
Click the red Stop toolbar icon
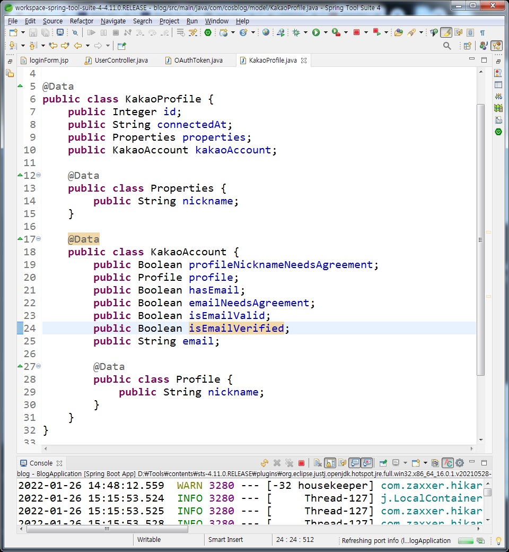pyautogui.click(x=356, y=33)
